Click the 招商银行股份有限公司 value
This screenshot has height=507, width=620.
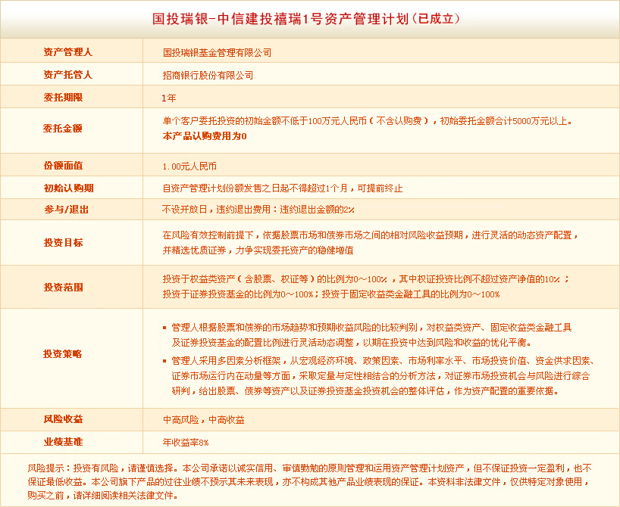pyautogui.click(x=208, y=76)
